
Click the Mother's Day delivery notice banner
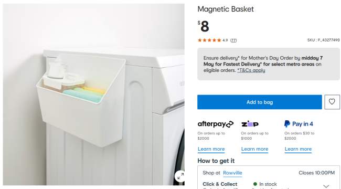(x=269, y=64)
